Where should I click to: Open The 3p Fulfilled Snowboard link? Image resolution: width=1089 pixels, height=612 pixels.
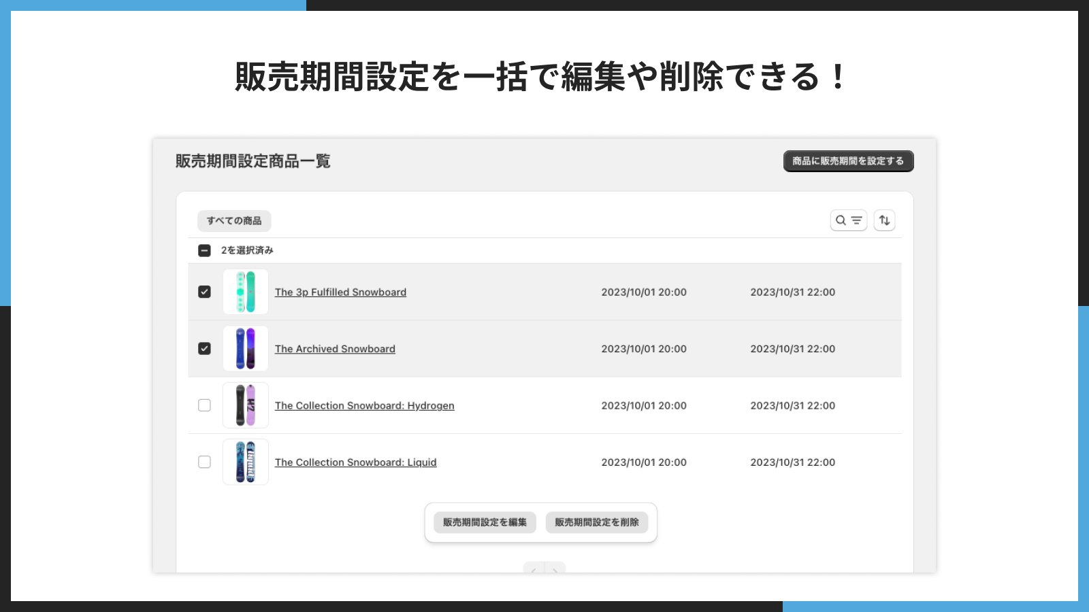tap(340, 292)
